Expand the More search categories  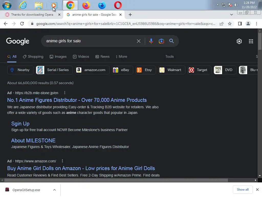pos(122,57)
